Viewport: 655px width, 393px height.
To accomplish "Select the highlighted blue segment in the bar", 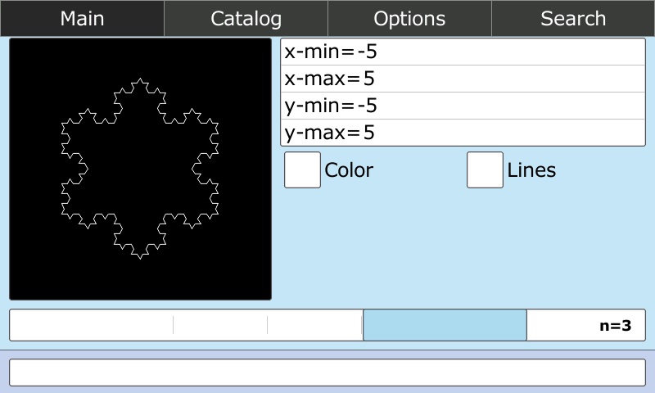I will 445,325.
